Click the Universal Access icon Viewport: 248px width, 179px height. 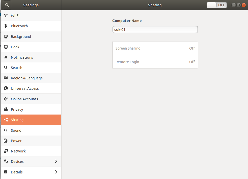[6, 88]
